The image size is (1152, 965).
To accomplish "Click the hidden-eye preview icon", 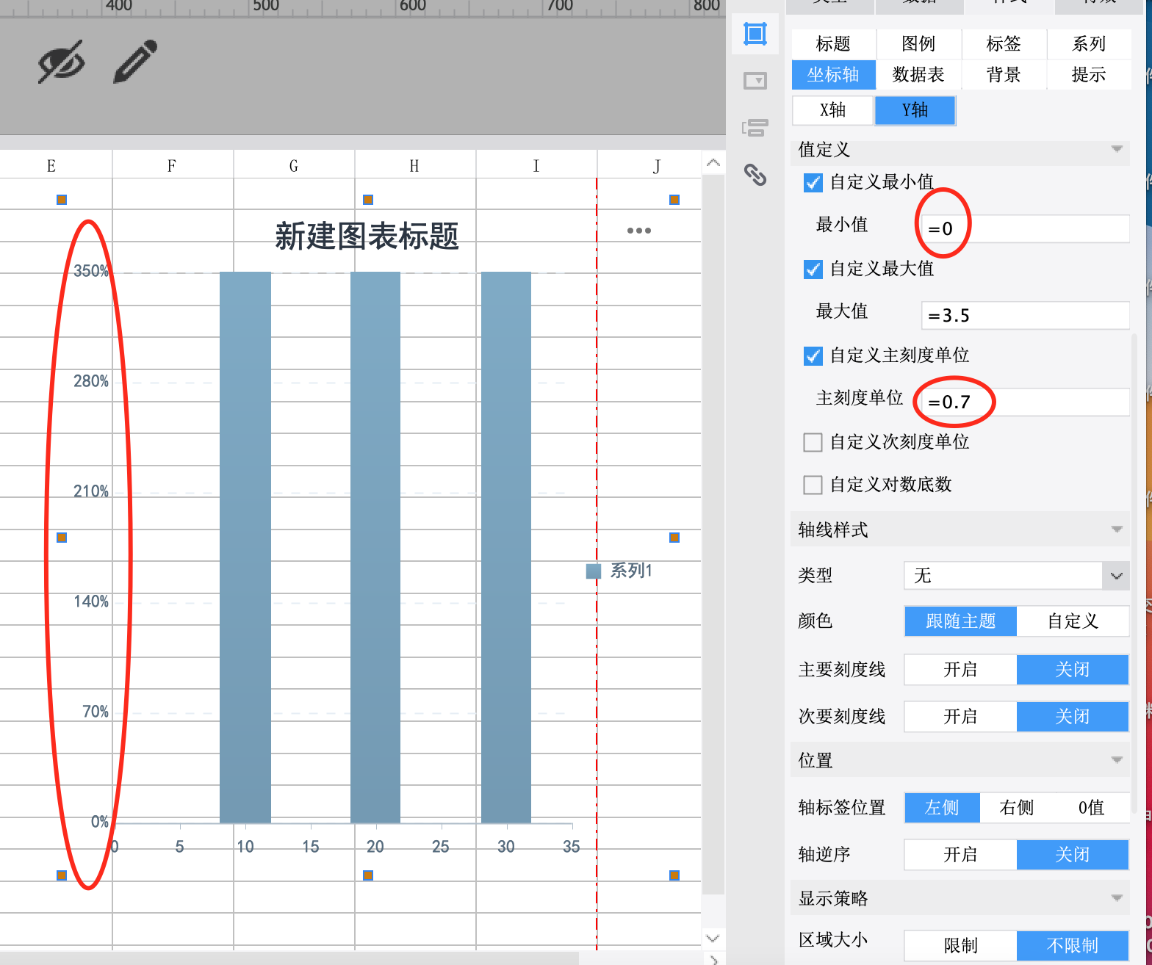I will click(x=61, y=62).
